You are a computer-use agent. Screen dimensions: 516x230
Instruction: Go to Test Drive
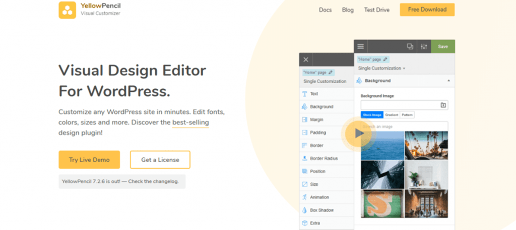pyautogui.click(x=376, y=10)
